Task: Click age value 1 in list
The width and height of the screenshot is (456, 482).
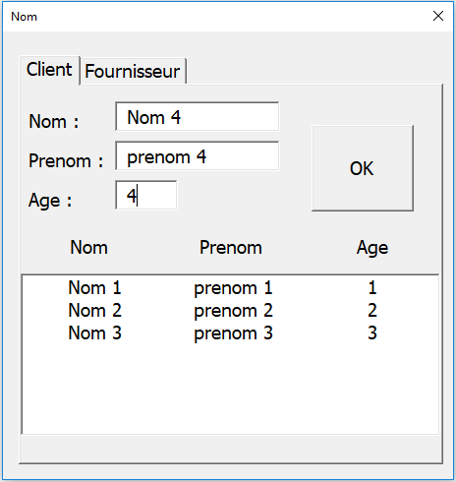Action: pos(372,287)
